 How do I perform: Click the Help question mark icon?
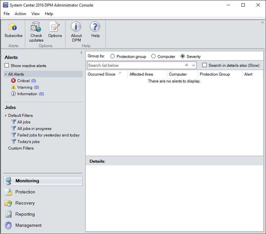click(x=95, y=27)
